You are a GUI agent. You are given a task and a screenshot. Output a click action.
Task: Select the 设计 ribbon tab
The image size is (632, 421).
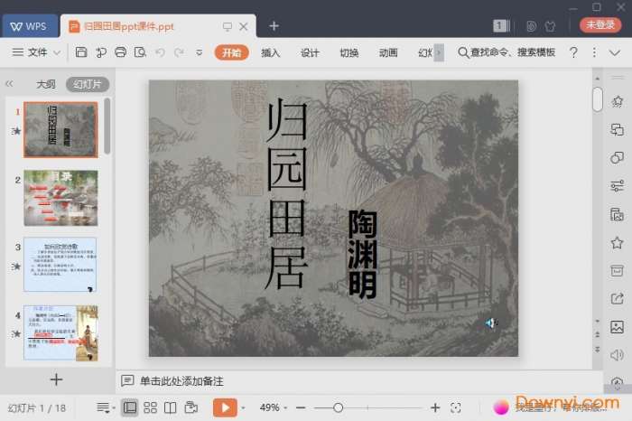coord(310,52)
